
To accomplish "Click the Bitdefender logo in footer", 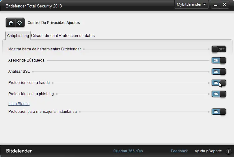I will 19,151.
